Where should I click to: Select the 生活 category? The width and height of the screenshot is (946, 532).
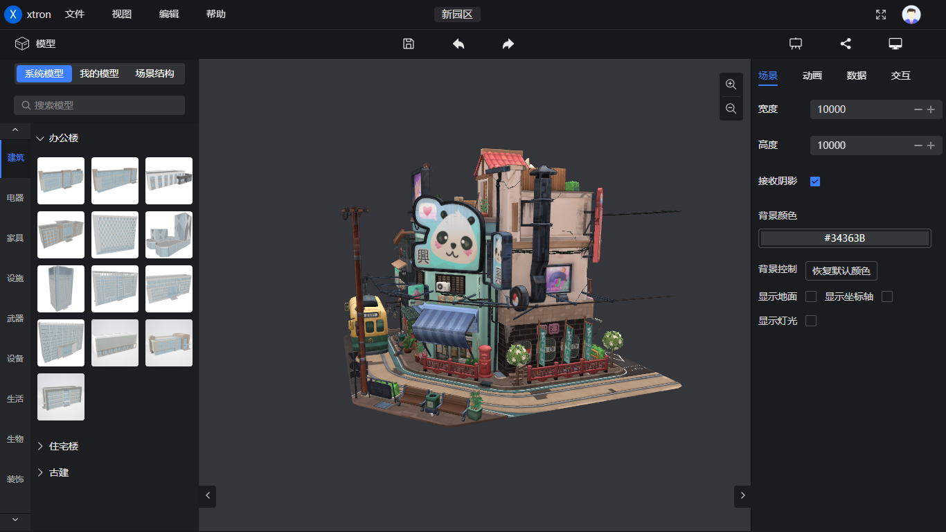15,399
